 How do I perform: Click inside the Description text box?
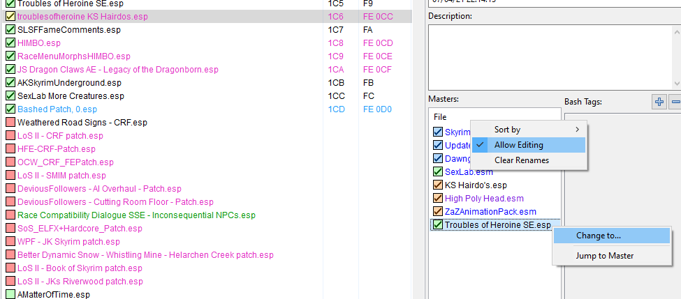550,57
